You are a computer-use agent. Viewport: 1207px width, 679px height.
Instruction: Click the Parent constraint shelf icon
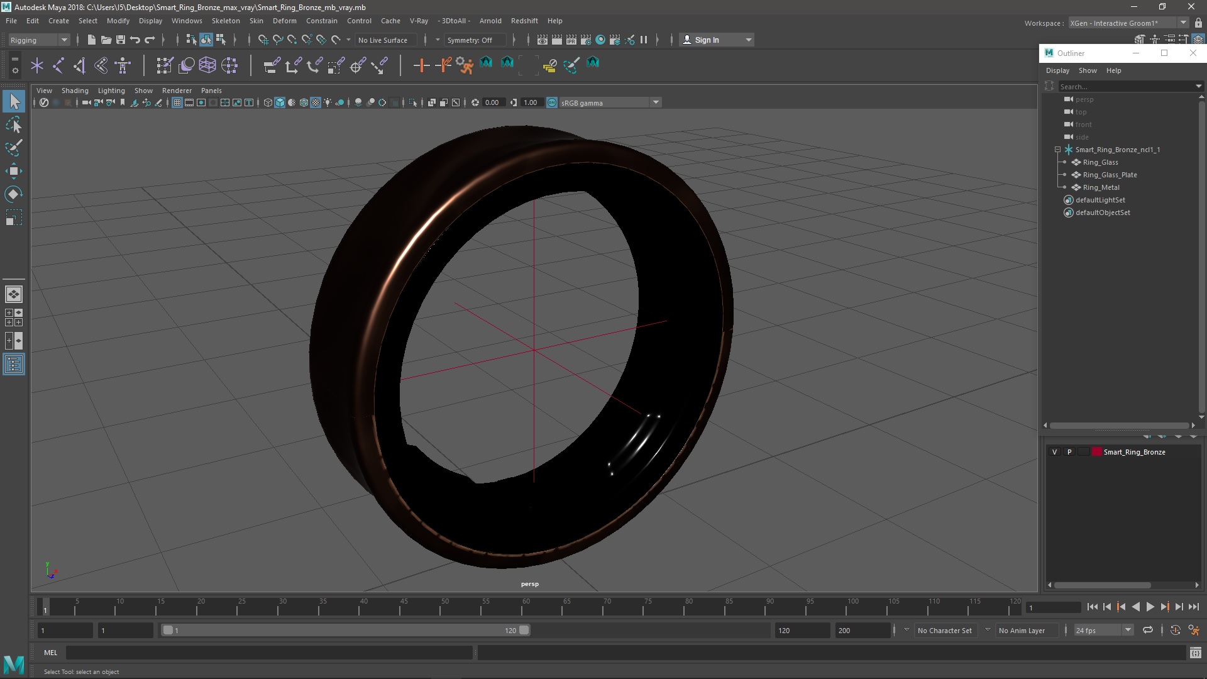[272, 65]
